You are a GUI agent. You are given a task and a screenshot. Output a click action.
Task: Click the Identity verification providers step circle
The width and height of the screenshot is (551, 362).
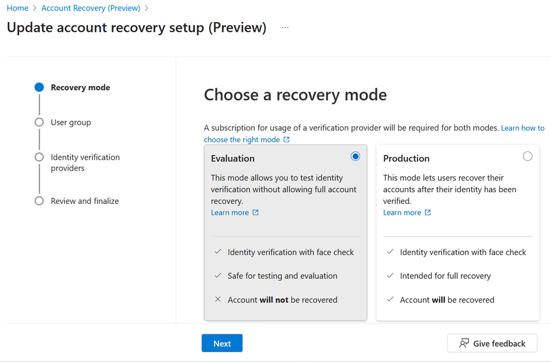[39, 157]
